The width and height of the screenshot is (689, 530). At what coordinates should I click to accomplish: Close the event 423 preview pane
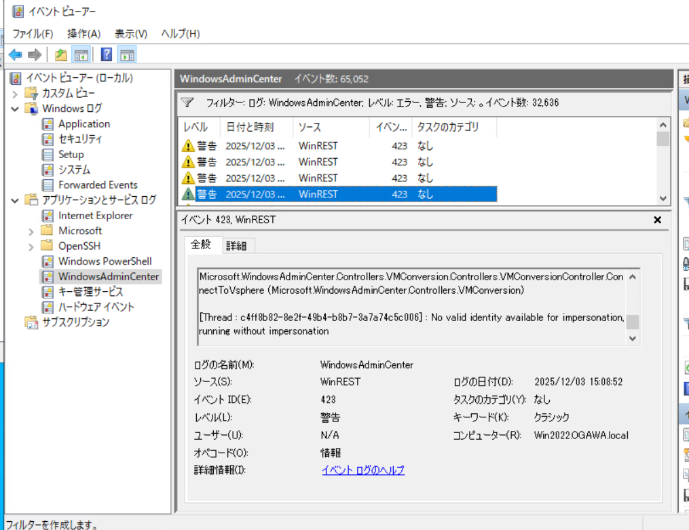(x=656, y=220)
